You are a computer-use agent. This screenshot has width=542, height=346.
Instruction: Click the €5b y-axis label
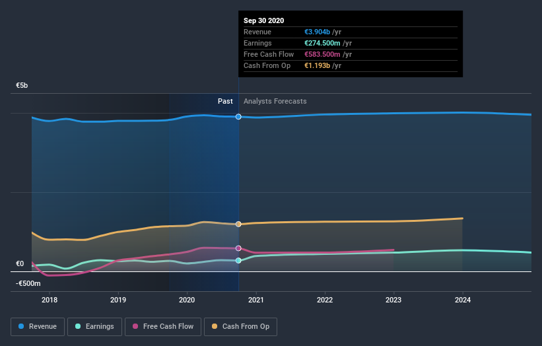[22, 85]
